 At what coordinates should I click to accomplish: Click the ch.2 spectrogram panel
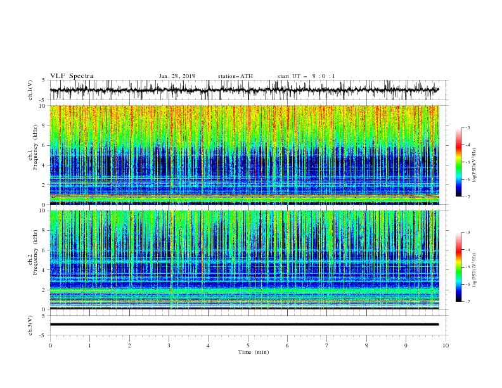[x=244, y=260]
